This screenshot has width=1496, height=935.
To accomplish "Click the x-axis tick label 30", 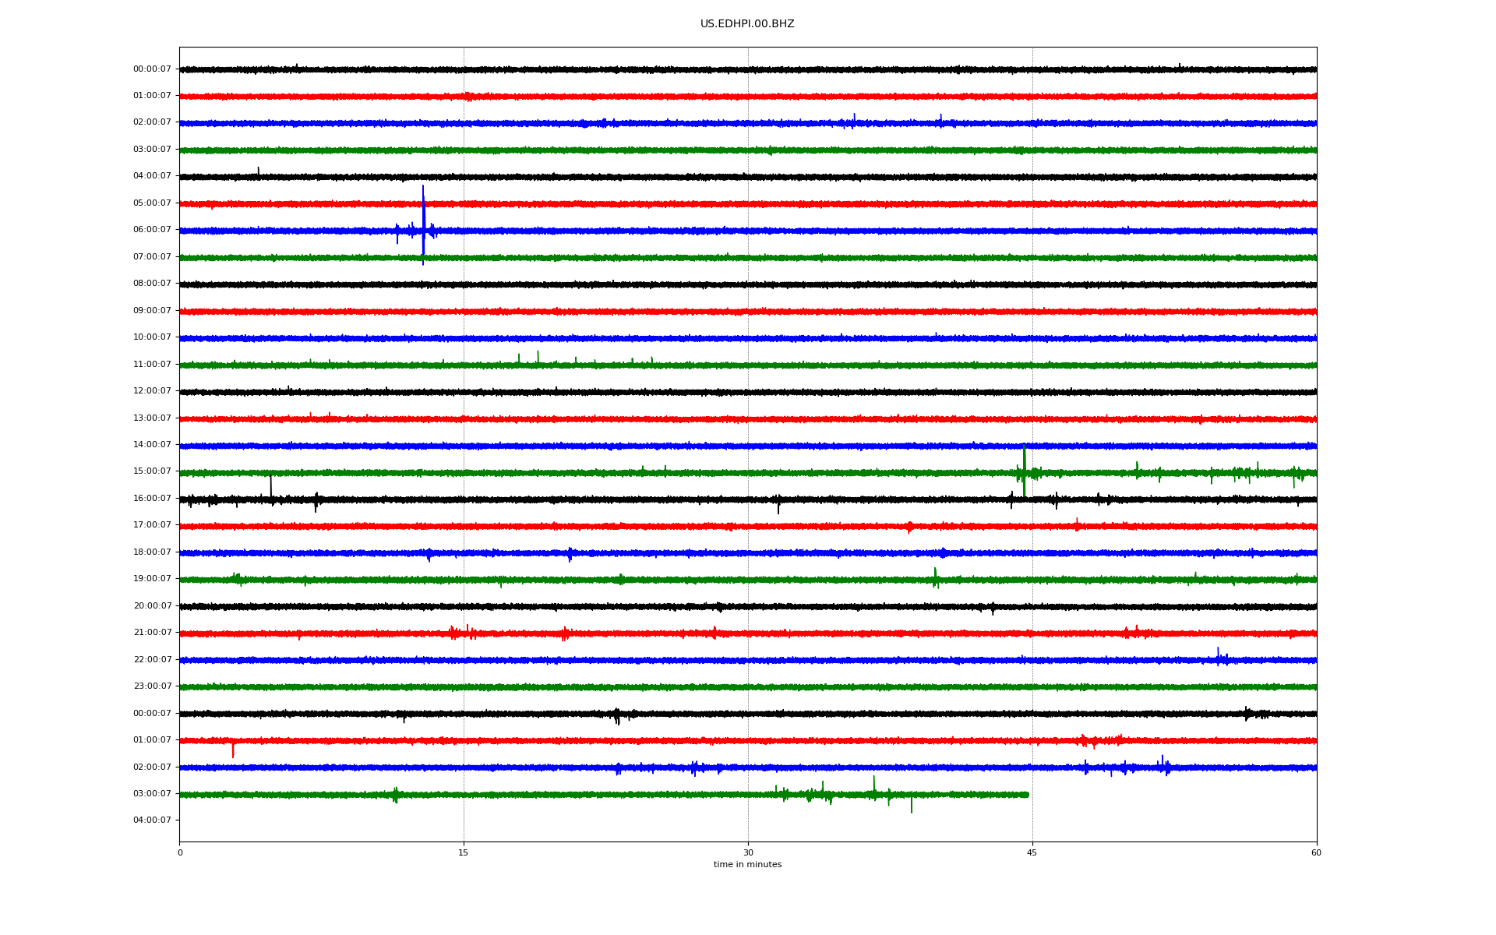I will click(748, 852).
